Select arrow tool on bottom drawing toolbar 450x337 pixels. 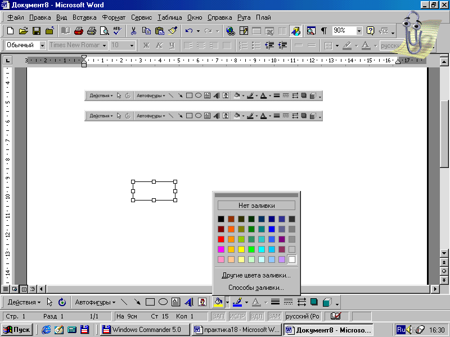coord(137,302)
